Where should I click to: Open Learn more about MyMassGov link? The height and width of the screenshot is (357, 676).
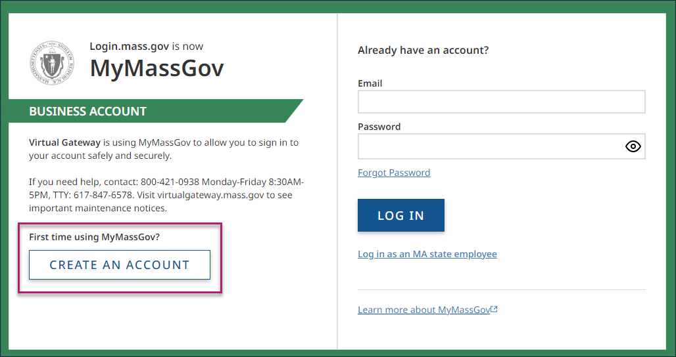point(423,310)
